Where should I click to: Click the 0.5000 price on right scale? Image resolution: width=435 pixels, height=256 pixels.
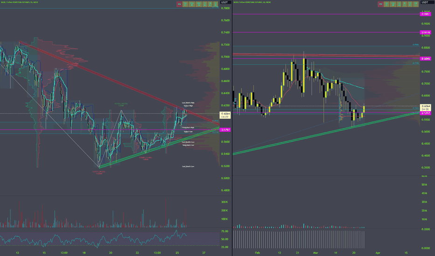426,132
